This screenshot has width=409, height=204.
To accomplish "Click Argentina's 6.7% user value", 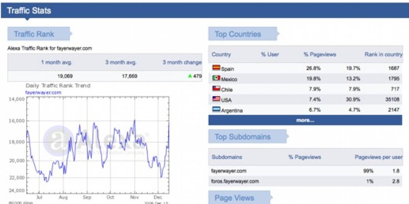I will point(314,110).
